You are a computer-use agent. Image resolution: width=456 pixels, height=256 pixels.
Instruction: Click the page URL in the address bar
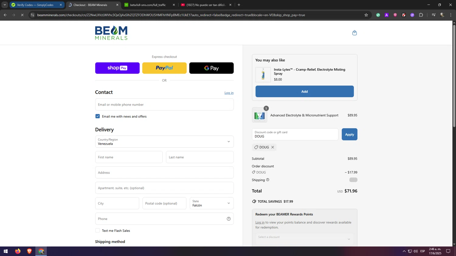171,15
